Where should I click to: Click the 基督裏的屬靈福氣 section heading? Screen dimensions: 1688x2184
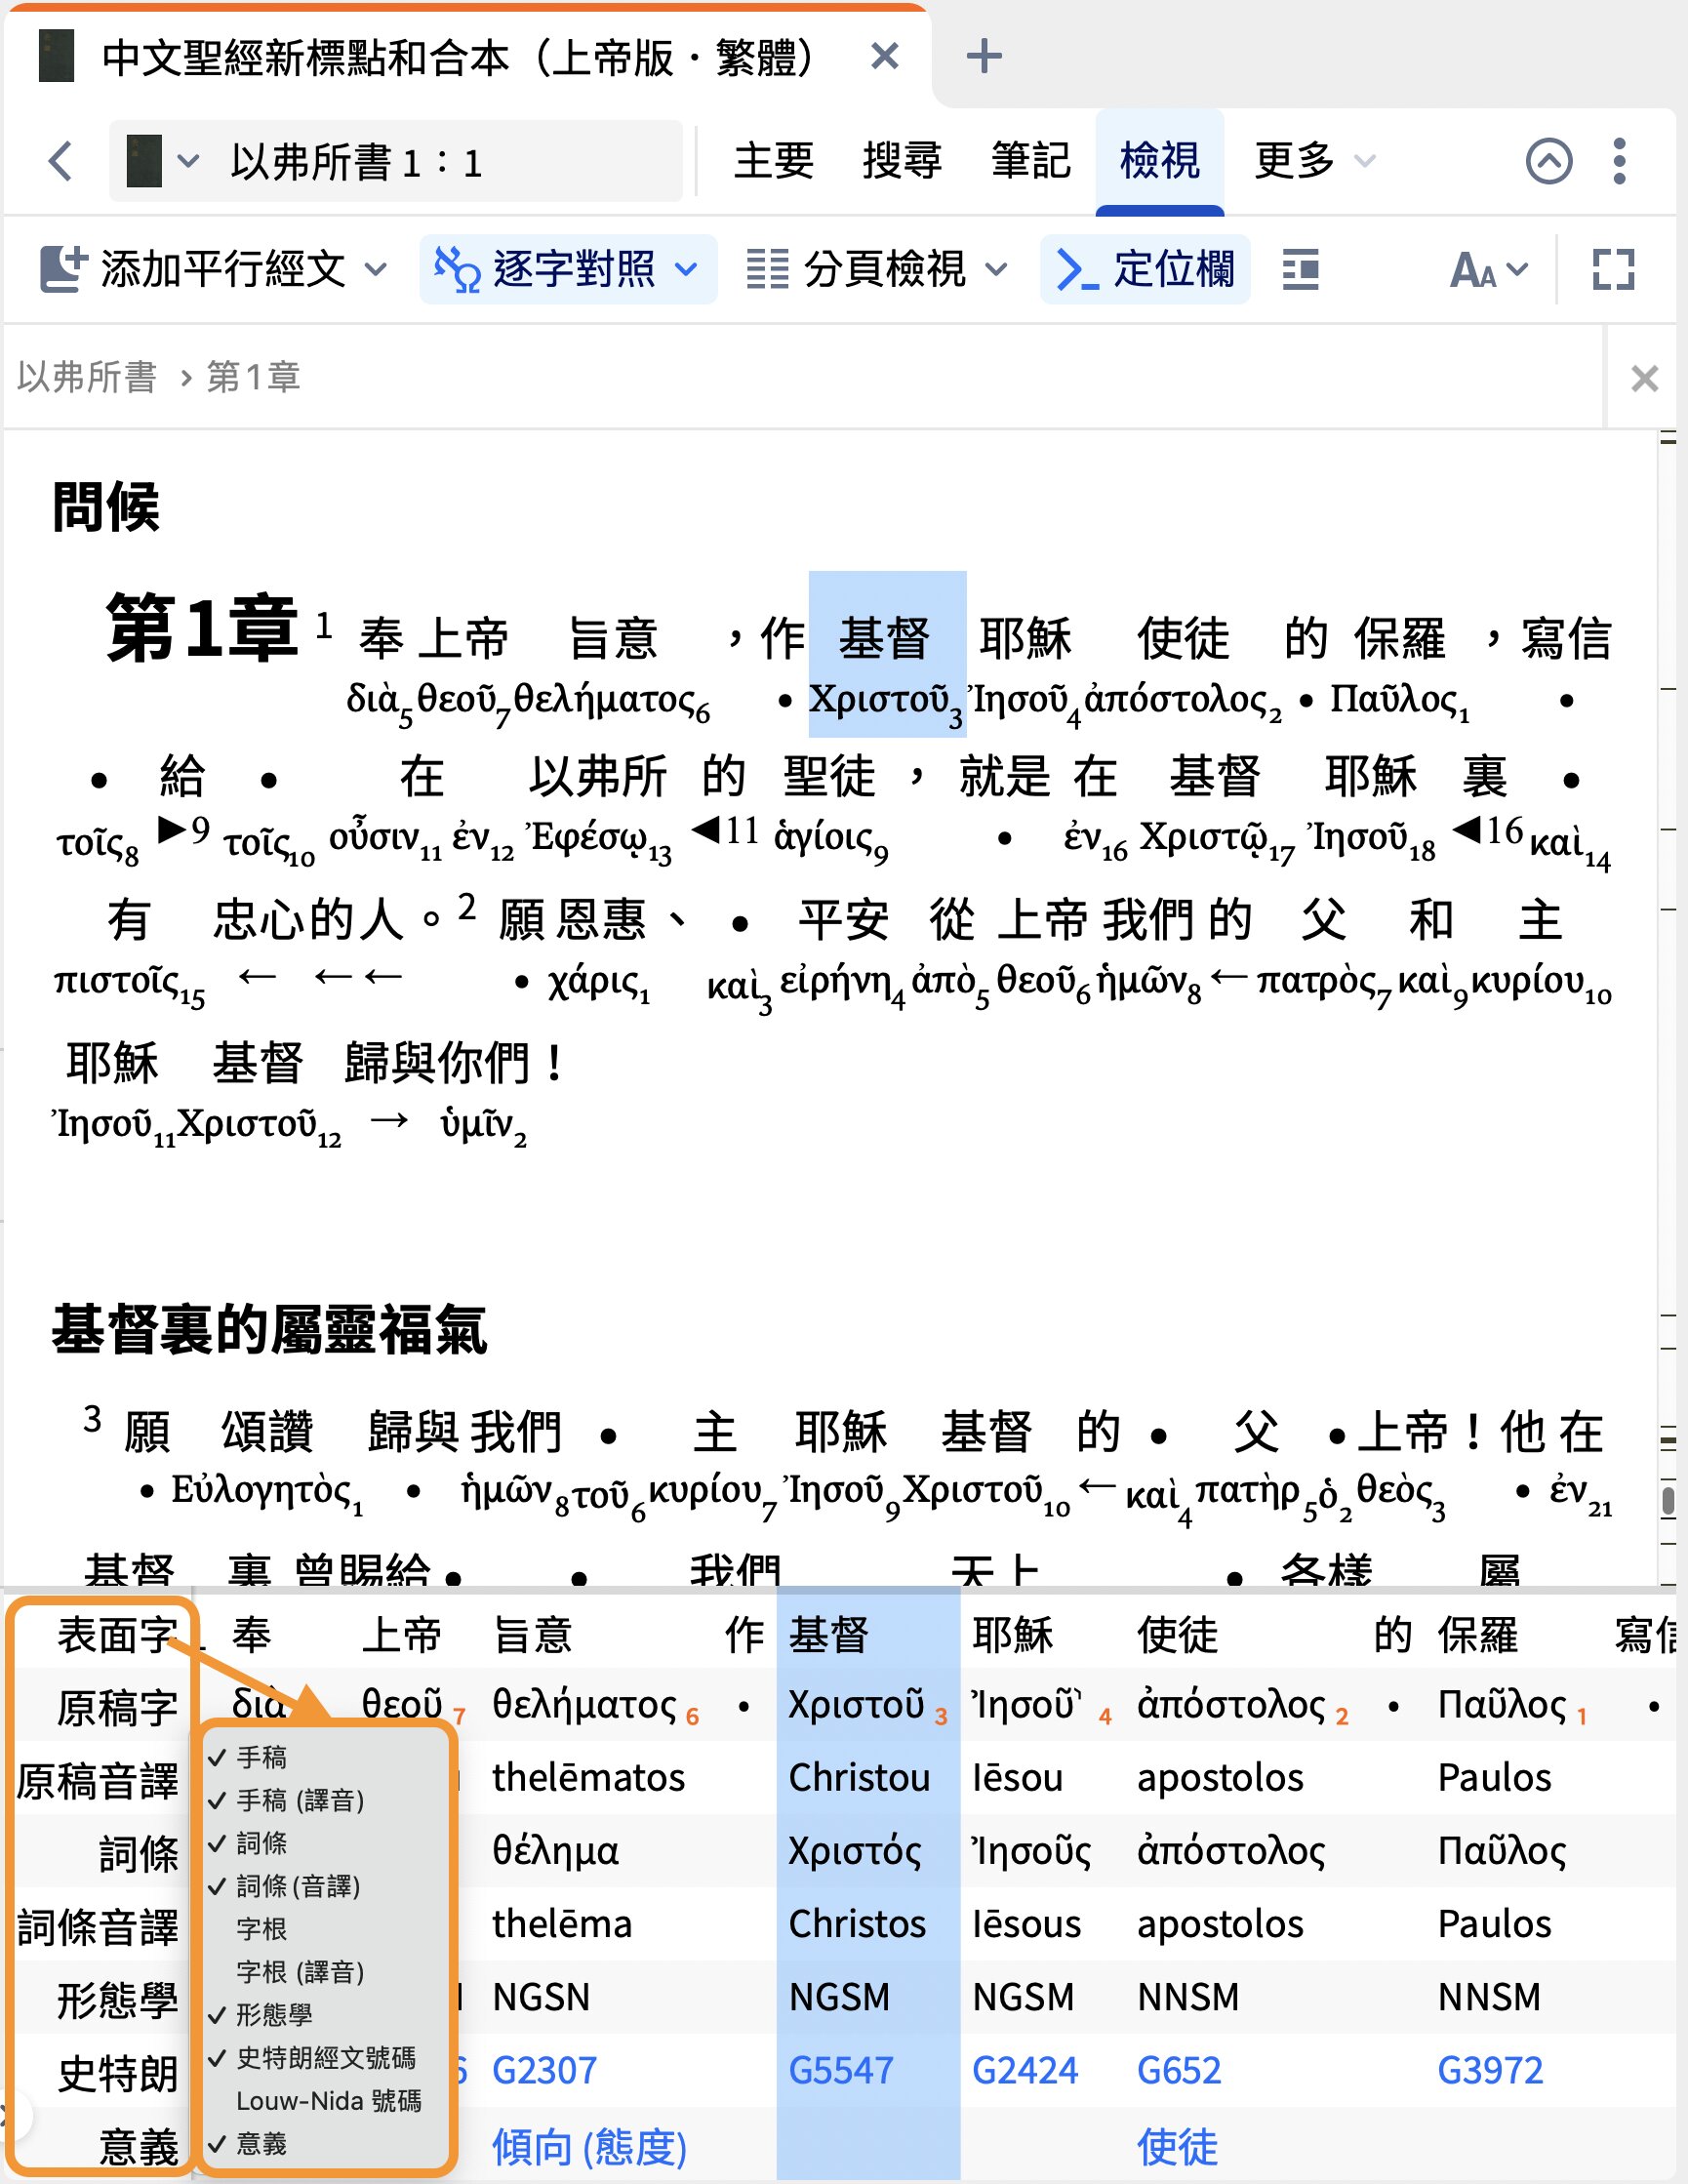click(x=270, y=1330)
